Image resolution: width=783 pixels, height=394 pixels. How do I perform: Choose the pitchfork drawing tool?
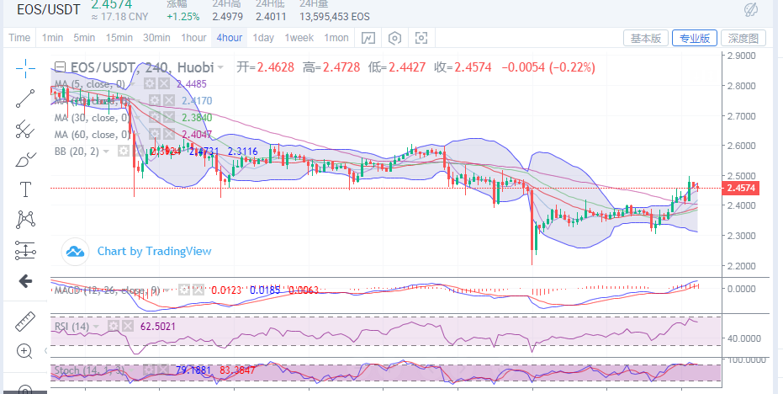coord(25,129)
